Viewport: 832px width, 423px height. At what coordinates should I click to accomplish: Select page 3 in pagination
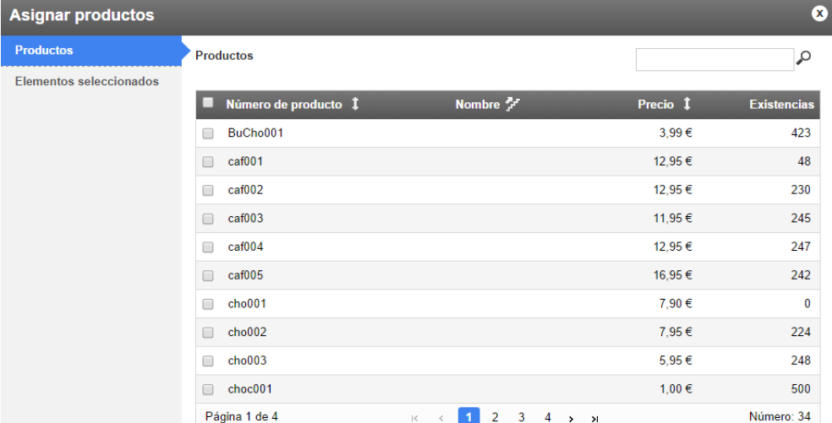click(521, 417)
